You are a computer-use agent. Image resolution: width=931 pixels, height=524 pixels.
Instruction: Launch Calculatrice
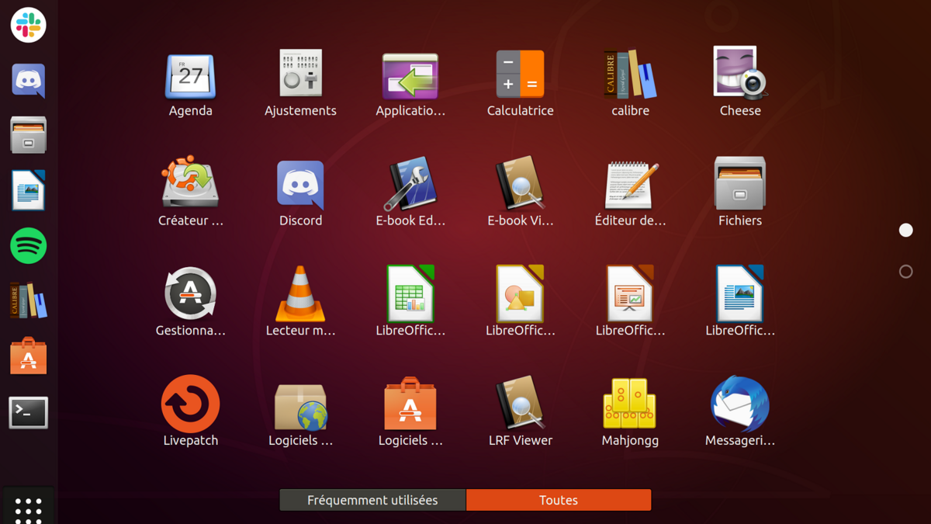(x=521, y=75)
